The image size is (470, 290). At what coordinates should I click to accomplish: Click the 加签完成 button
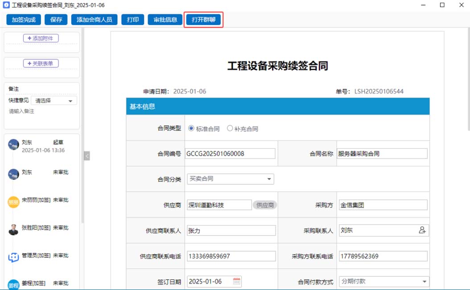24,20
